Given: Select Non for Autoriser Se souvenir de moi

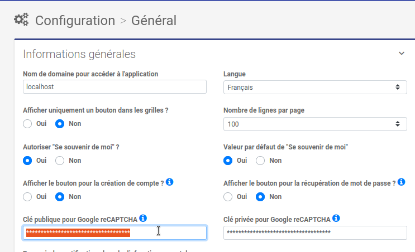Looking at the screenshot, I should (60, 161).
